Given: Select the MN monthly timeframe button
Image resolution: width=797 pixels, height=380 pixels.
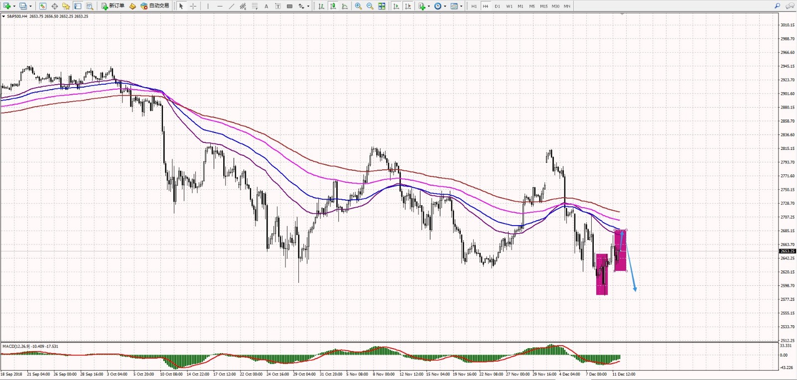Looking at the screenshot, I should [x=567, y=6].
